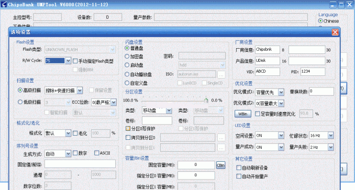
Task: Click the 替换块数 input field
Action: [x=321, y=92]
